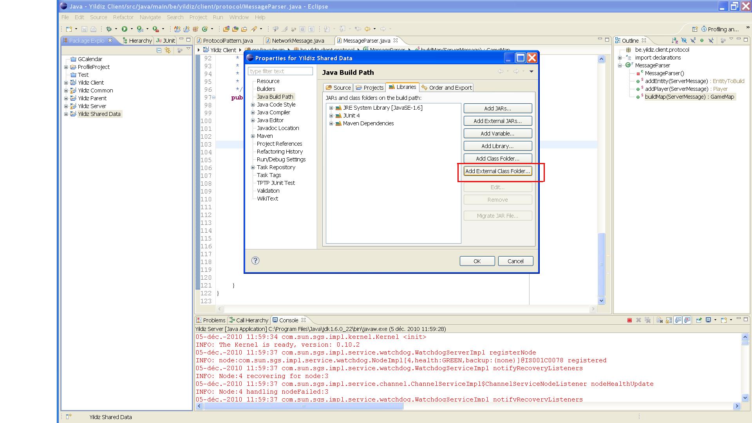The height and width of the screenshot is (423, 752).
Task: Open the Refactor menu
Action: click(123, 17)
